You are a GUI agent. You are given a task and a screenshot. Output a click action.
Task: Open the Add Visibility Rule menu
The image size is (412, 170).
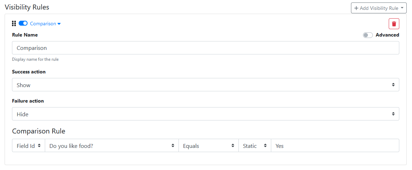click(378, 8)
